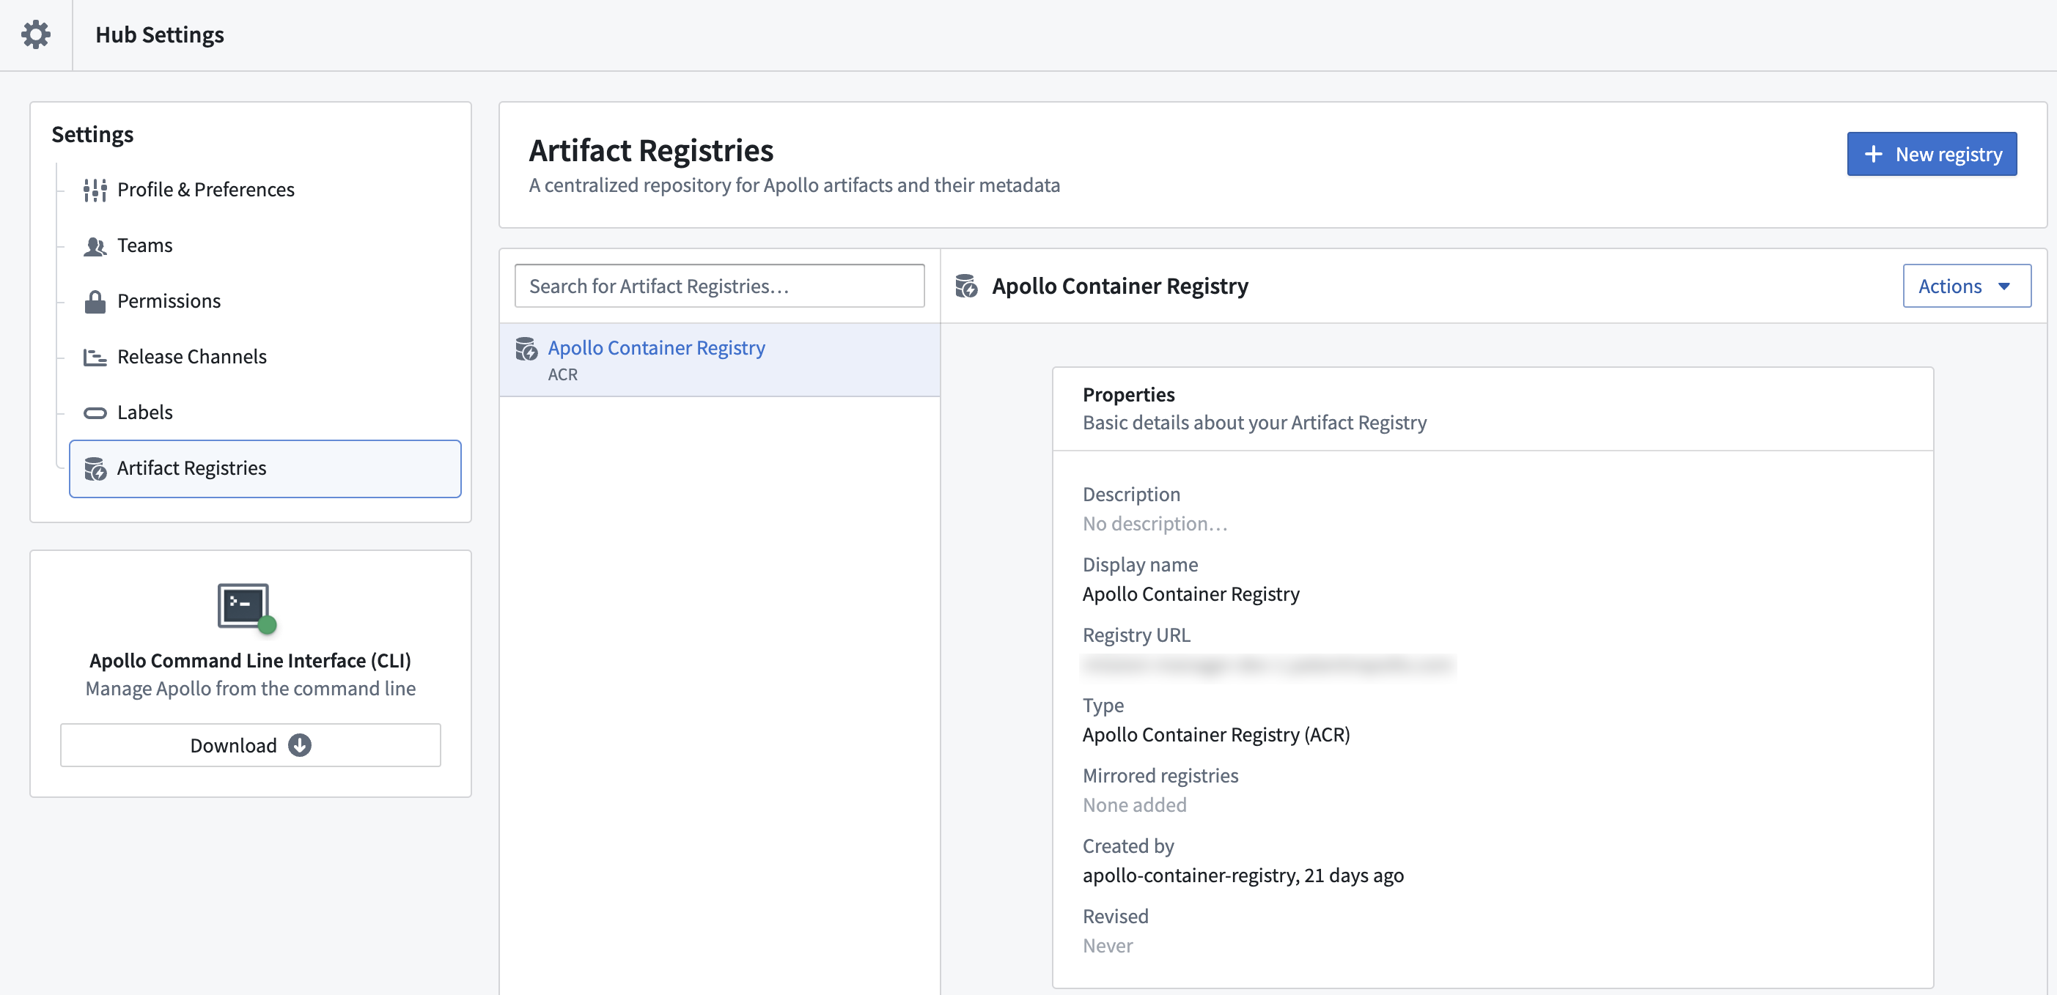Open the Actions dropdown
2057x995 pixels.
coord(1967,286)
